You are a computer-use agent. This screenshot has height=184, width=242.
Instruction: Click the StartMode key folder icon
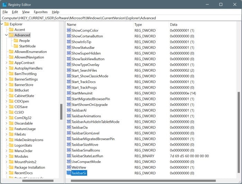pyautogui.click(x=16, y=46)
